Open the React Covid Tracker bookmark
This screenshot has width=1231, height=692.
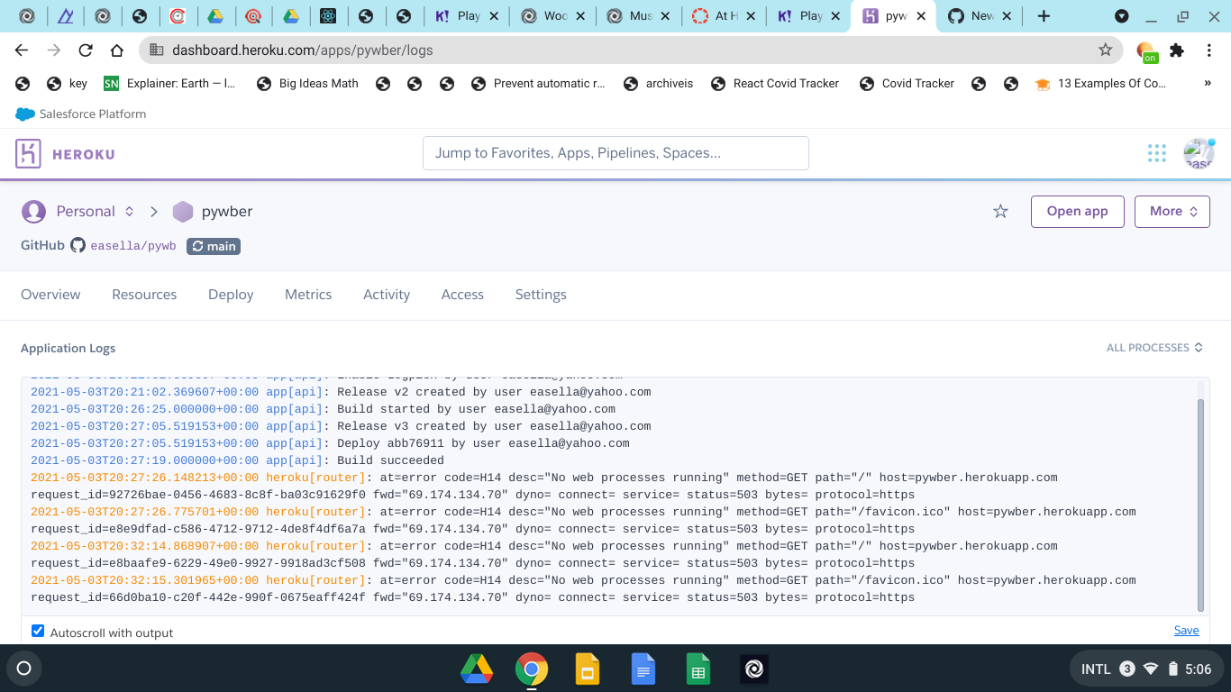point(775,83)
